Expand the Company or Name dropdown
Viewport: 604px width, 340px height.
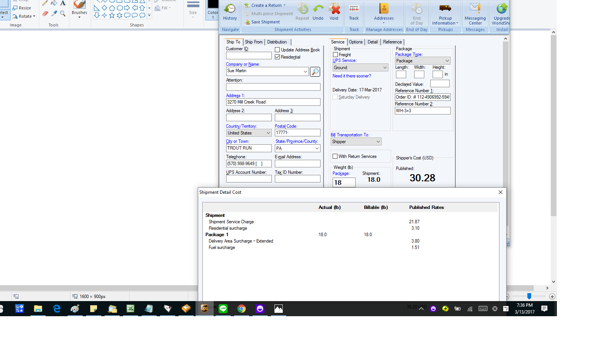305,71
